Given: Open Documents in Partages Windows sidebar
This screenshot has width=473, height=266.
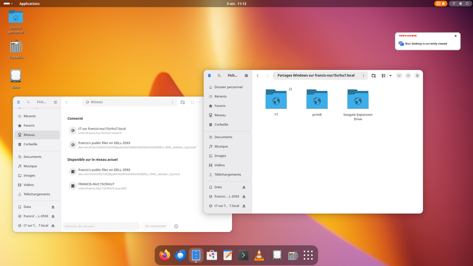Looking at the screenshot, I should point(228,137).
